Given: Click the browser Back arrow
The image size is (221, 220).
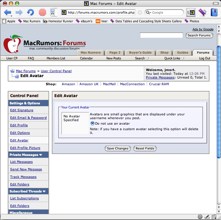Looking at the screenshot, I should coord(7,12).
